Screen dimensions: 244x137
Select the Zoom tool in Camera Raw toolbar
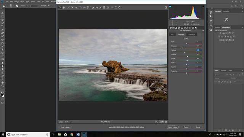click(60, 8)
